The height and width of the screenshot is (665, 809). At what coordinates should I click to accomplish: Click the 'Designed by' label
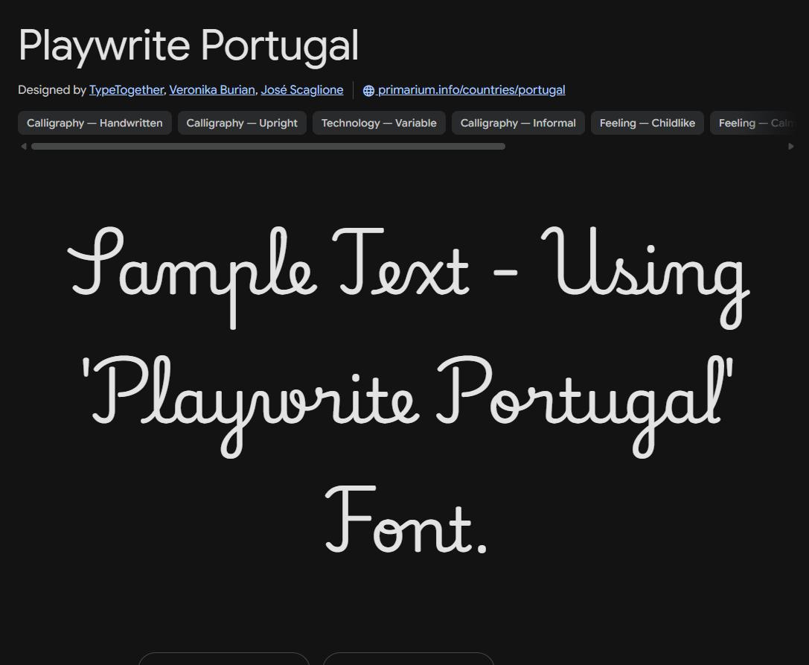51,90
